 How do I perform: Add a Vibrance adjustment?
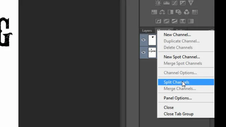tap(191, 3)
